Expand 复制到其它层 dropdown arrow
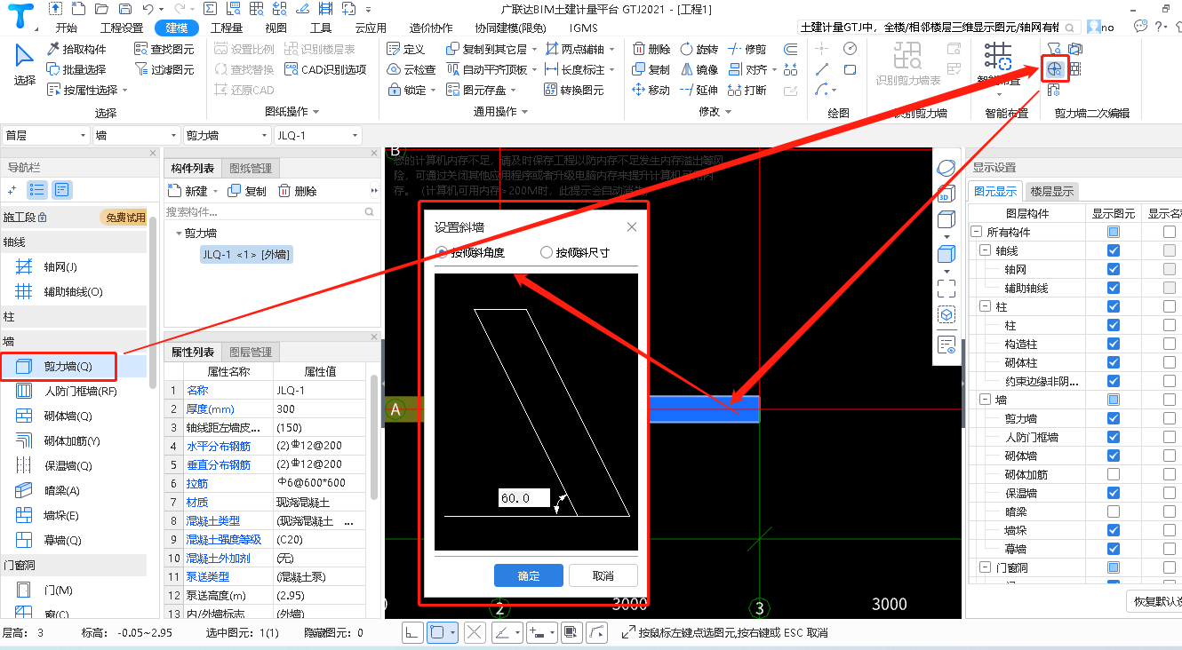 pos(534,49)
